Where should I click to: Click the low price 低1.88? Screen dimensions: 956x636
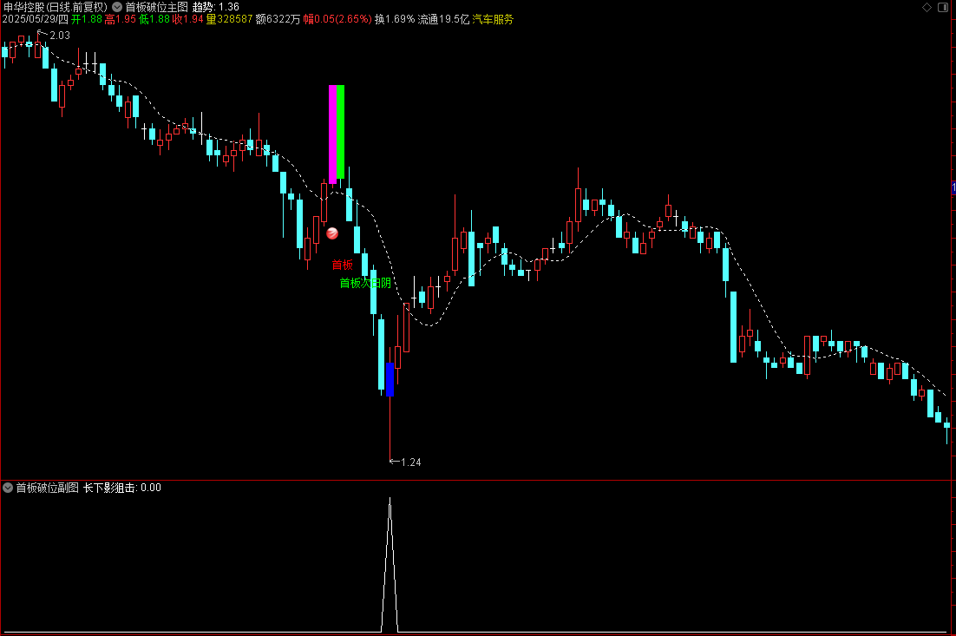click(x=154, y=19)
